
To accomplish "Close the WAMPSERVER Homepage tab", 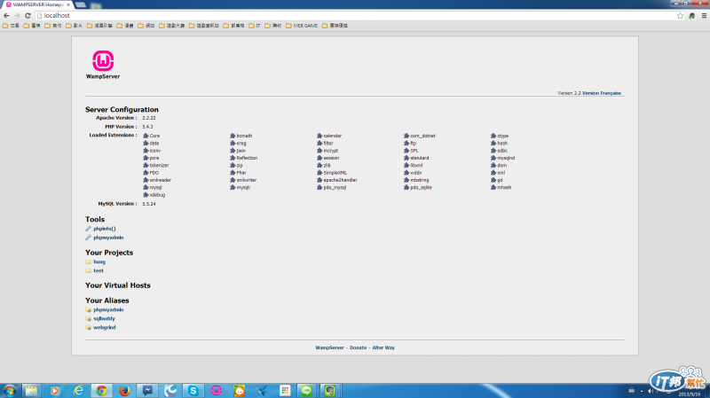I will click(68, 4).
